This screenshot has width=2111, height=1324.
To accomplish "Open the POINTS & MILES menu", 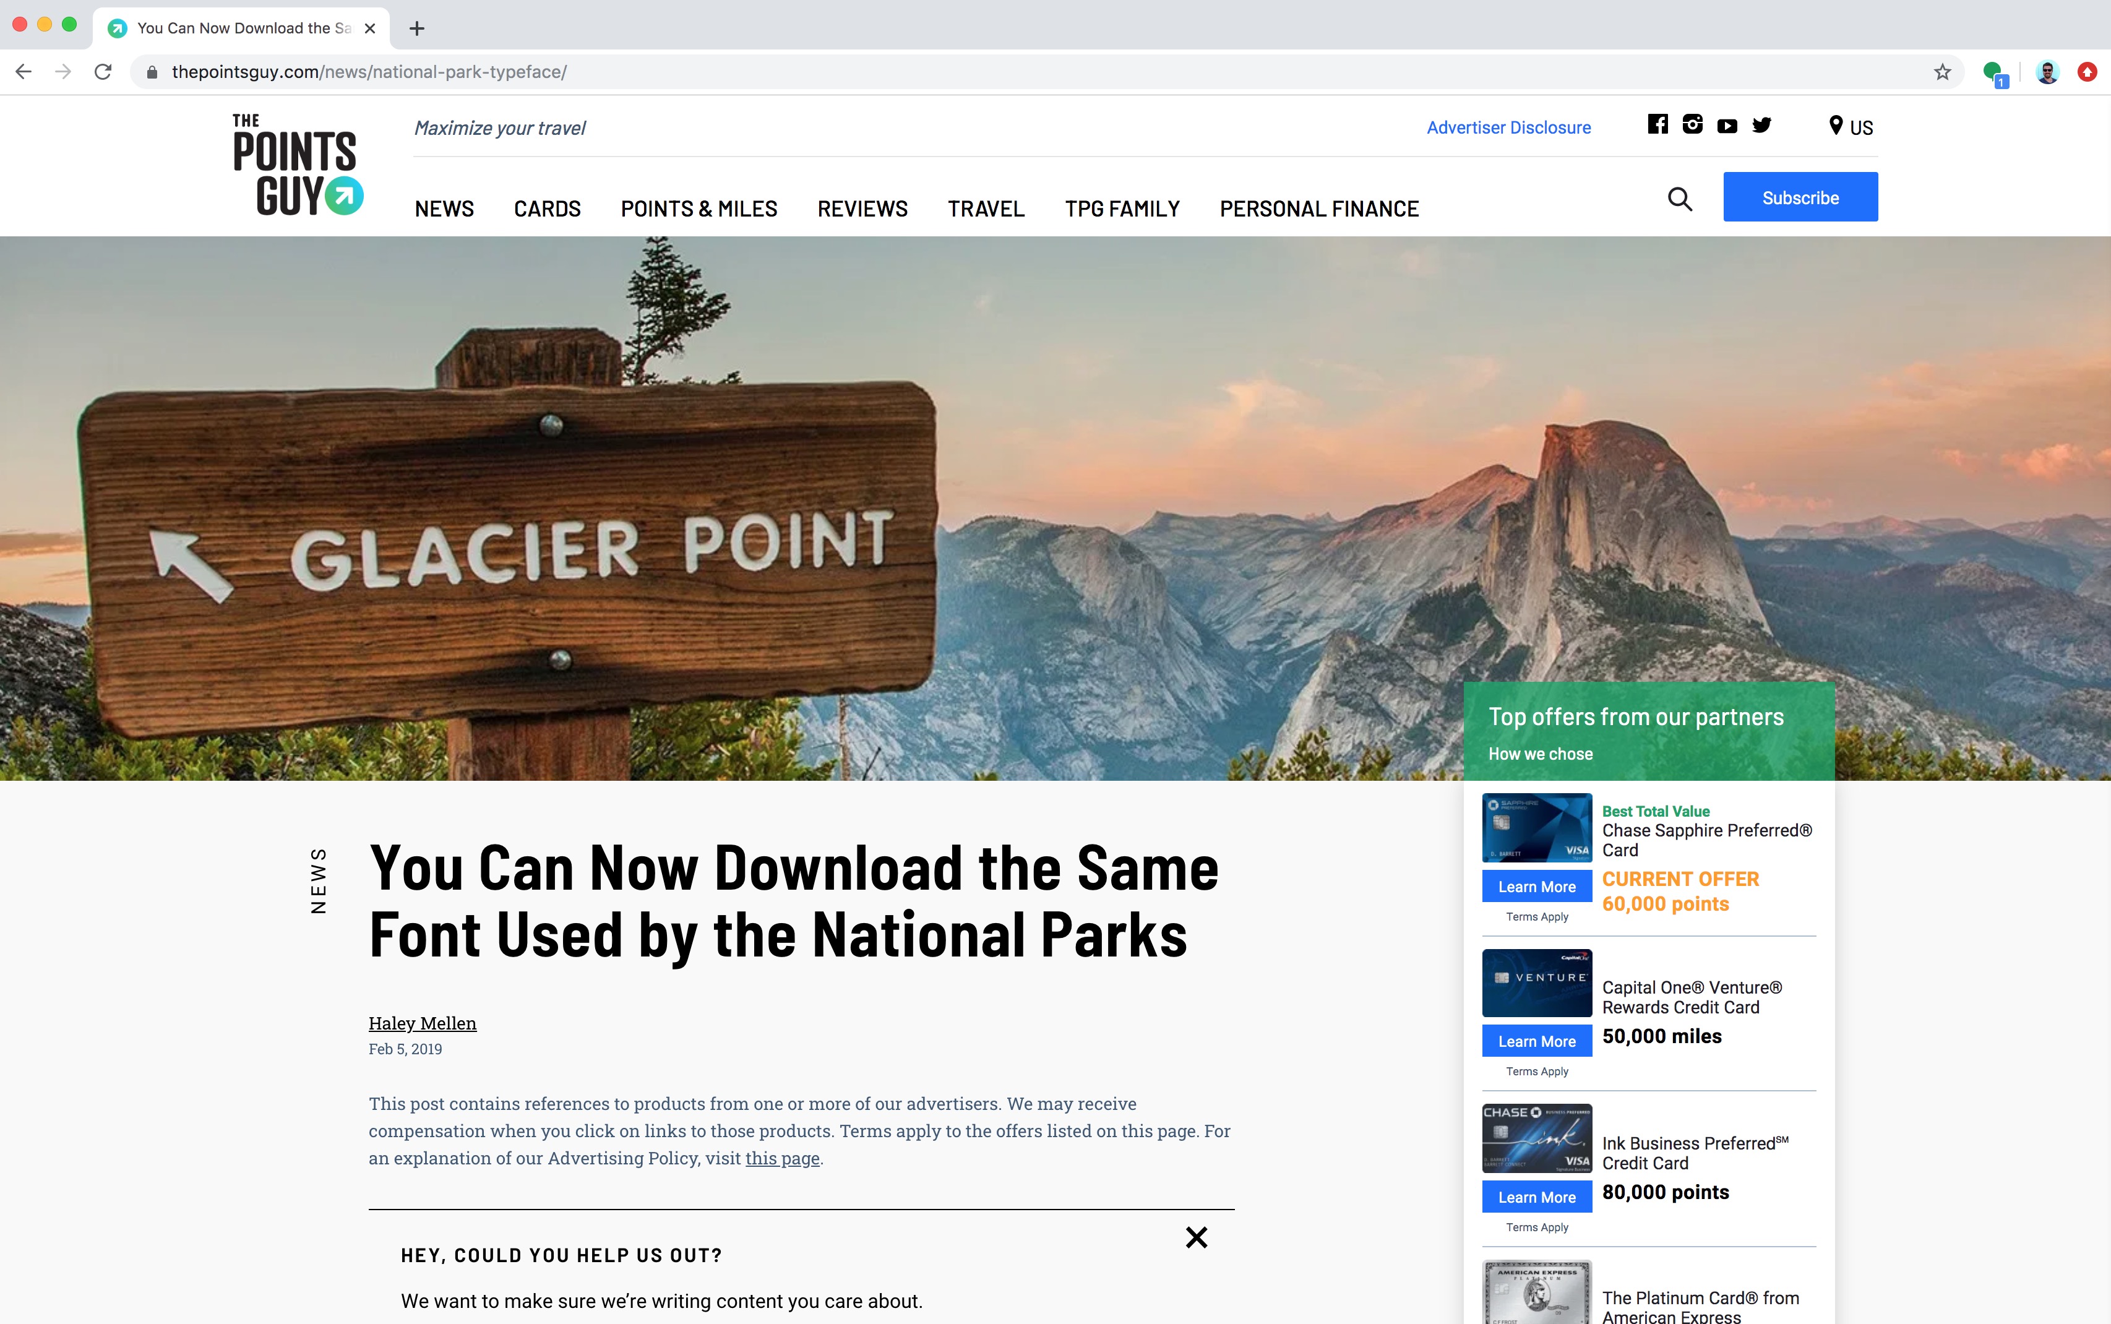I will pyautogui.click(x=699, y=208).
